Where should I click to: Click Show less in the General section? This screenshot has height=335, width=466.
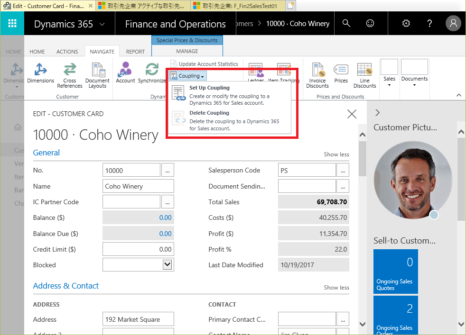(336, 154)
